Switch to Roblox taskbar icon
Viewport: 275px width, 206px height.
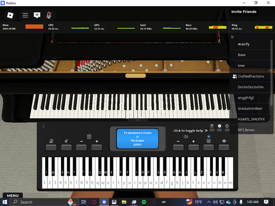click(x=104, y=202)
